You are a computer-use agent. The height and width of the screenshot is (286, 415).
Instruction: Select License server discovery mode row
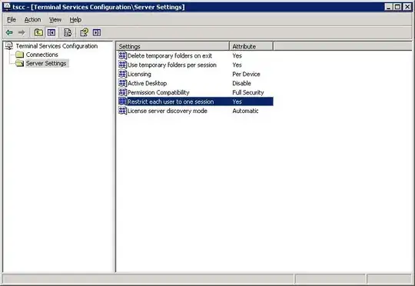click(196, 111)
